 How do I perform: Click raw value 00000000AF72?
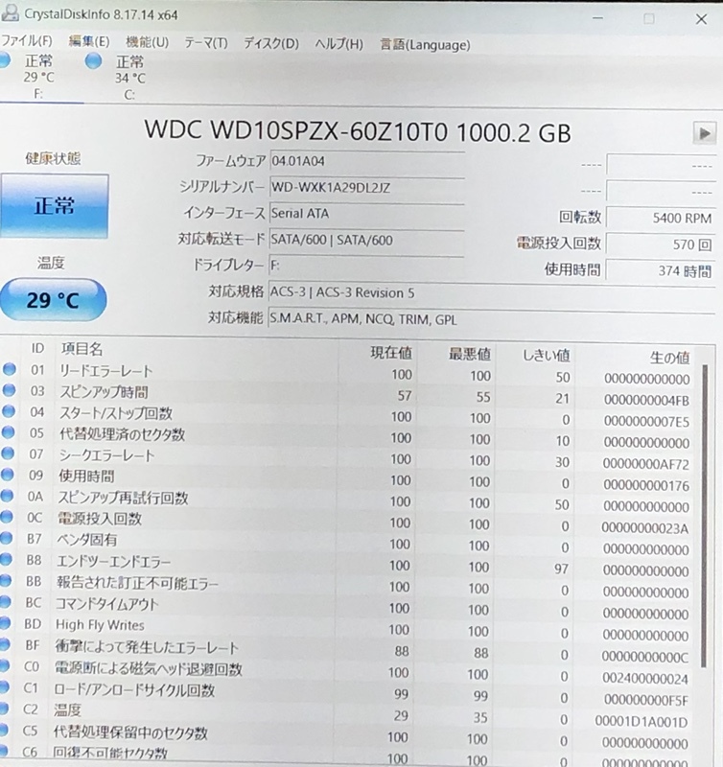[645, 464]
